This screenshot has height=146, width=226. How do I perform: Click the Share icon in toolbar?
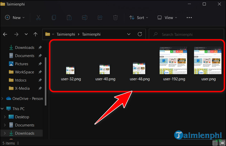pyautogui.click(x=100, y=17)
